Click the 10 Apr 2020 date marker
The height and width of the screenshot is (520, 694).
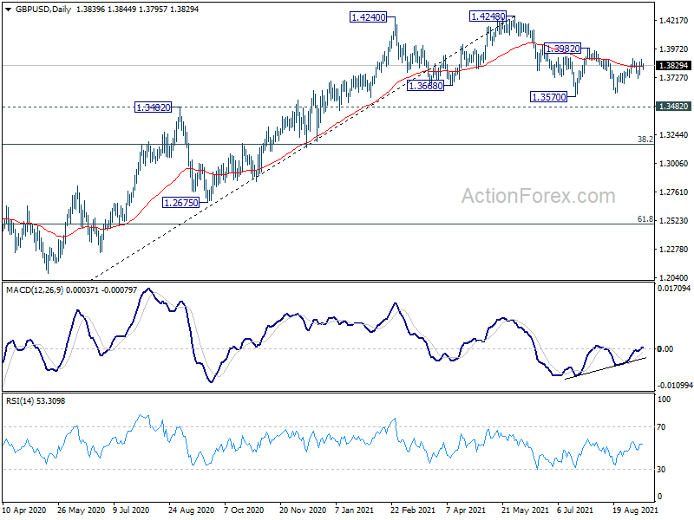click(x=24, y=510)
